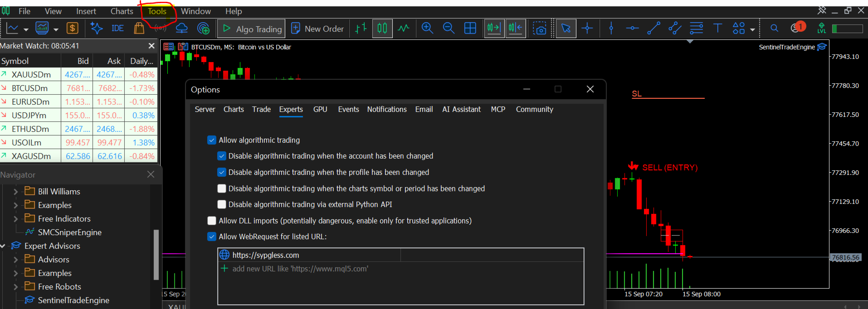Open the Tools menu

[157, 11]
